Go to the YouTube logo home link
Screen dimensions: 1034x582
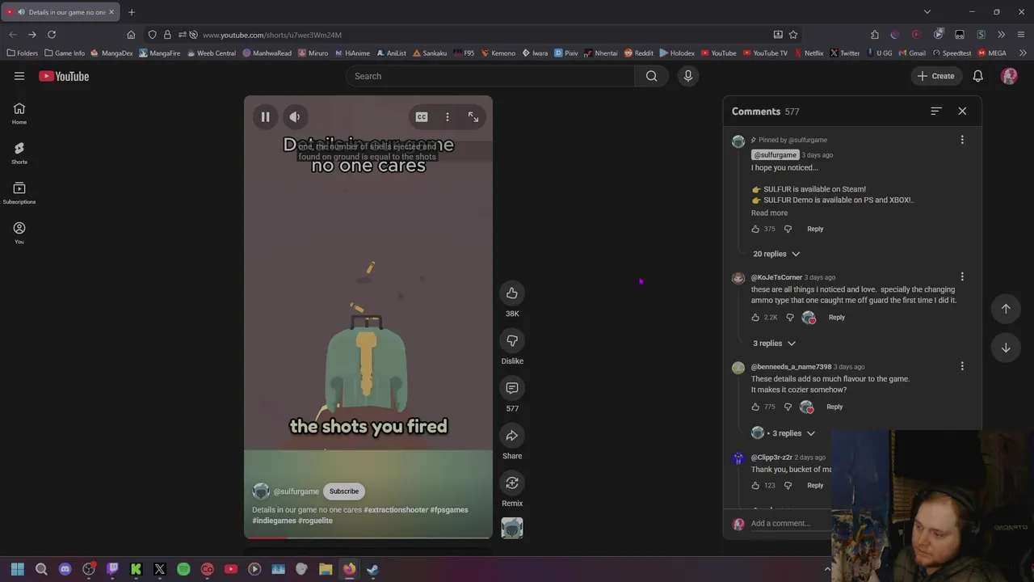tap(64, 76)
